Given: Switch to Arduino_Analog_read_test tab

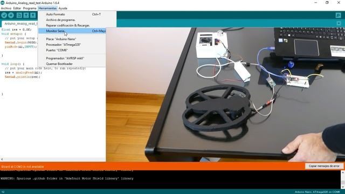Looking at the screenshot, I should click(20, 24).
